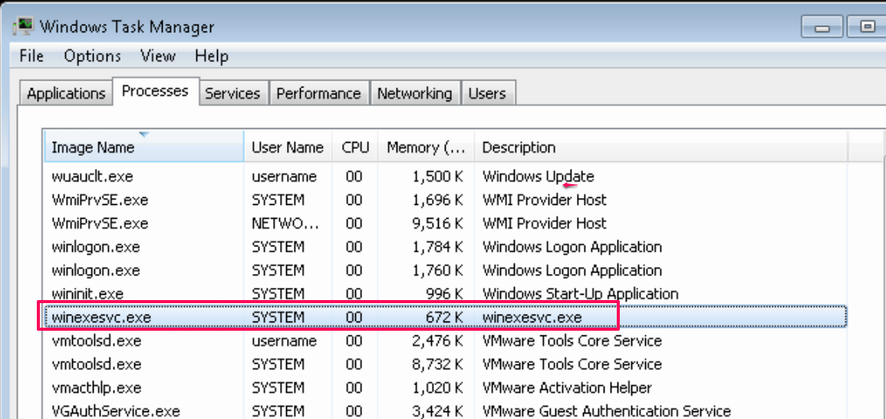This screenshot has width=886, height=419.
Task: Switch to the Networking tab
Action: (414, 94)
